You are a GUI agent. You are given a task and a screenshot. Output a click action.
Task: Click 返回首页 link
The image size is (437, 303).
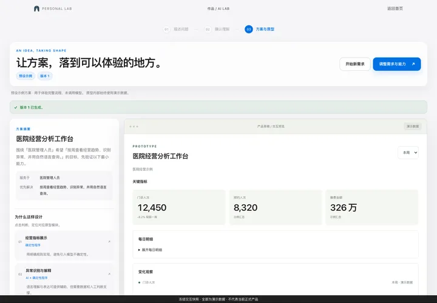395,8
